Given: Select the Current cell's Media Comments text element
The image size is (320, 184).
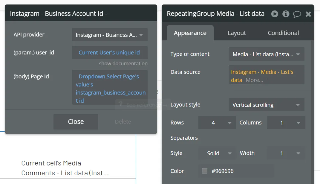Looking at the screenshot, I should [x=65, y=168].
